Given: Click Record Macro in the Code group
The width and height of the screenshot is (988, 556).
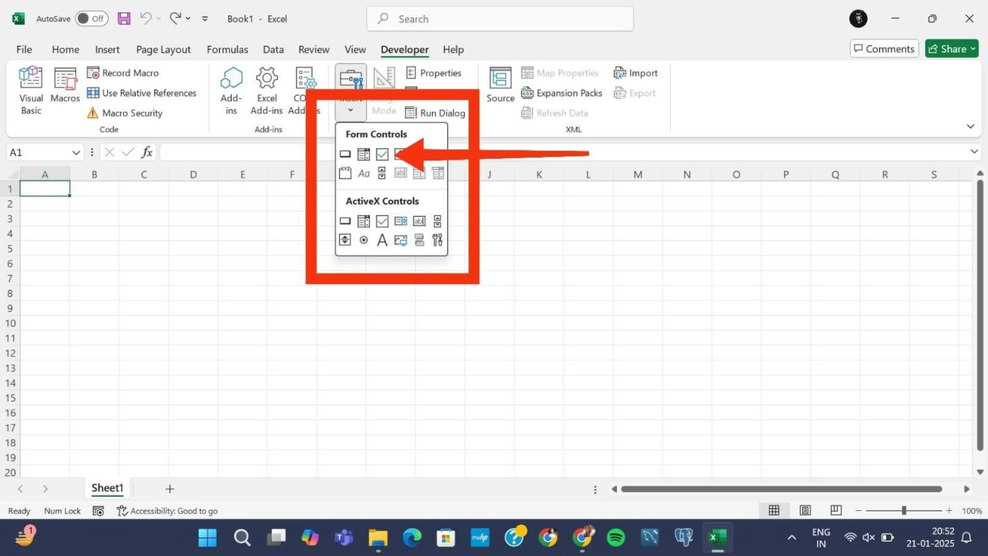Looking at the screenshot, I should tap(123, 73).
